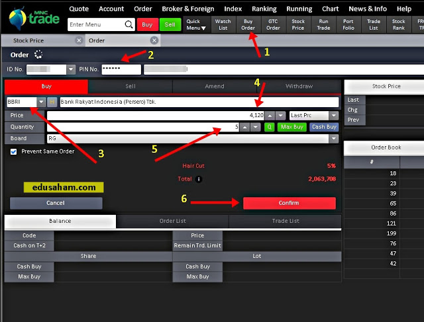Close the Order tab

click(154, 40)
